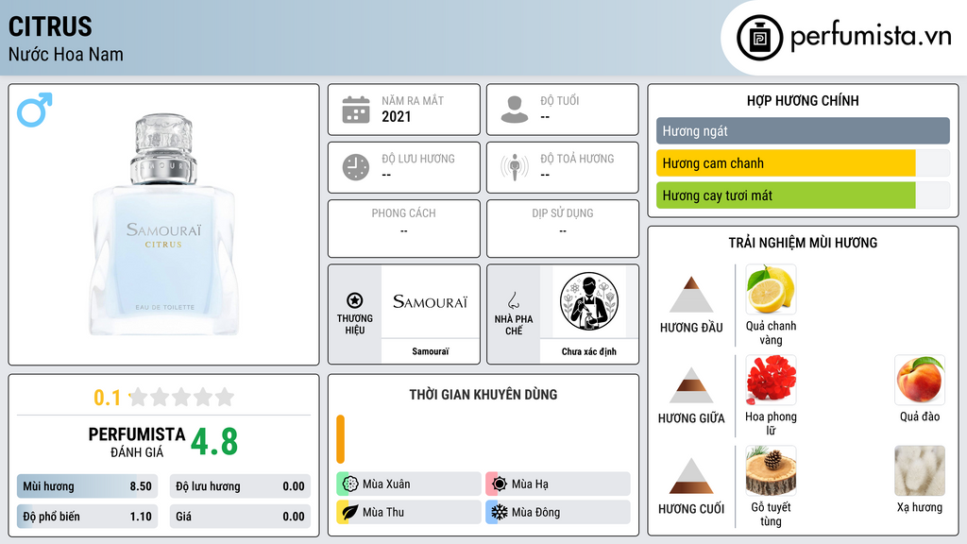Screen dimensions: 967x544
Task: Click the perfumista.vn bottle logo icon
Action: point(759,38)
